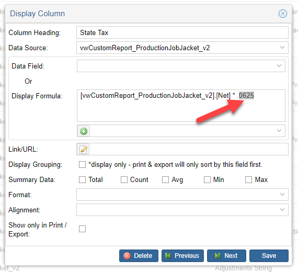The height and width of the screenshot is (272, 298).
Task: Open the Link/URL pencil edit icon
Action: pos(84,149)
